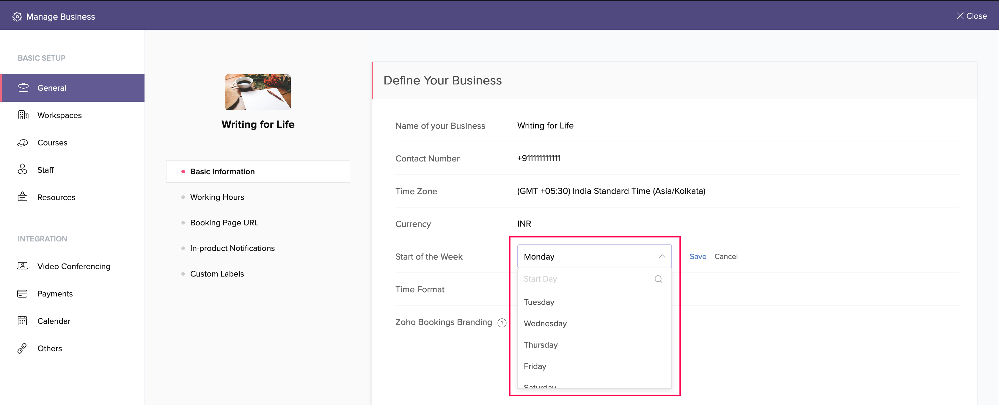Choose Friday as start of the week
The width and height of the screenshot is (999, 405).
[x=535, y=366]
